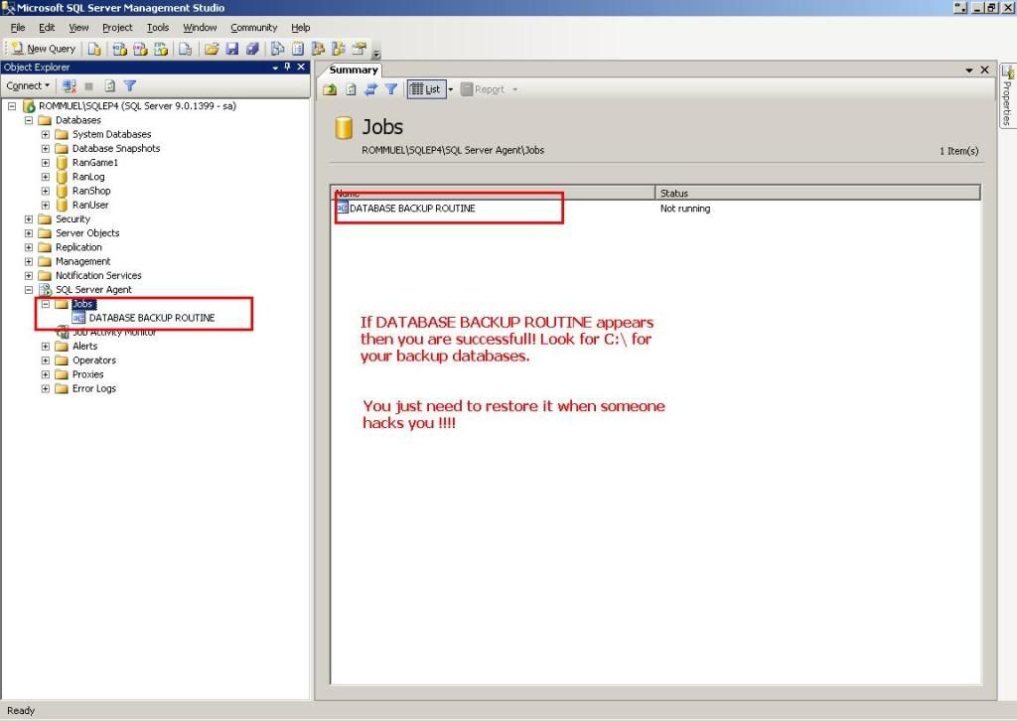Click the Save disk icon in toolbar

tap(232, 49)
